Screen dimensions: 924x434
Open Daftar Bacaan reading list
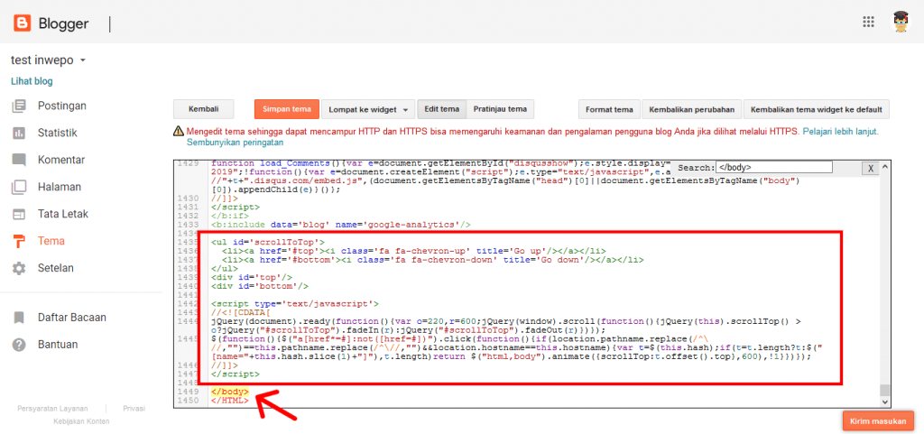pyautogui.click(x=72, y=318)
